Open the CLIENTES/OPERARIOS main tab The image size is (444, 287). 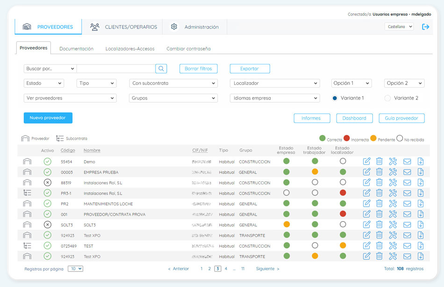pyautogui.click(x=123, y=27)
